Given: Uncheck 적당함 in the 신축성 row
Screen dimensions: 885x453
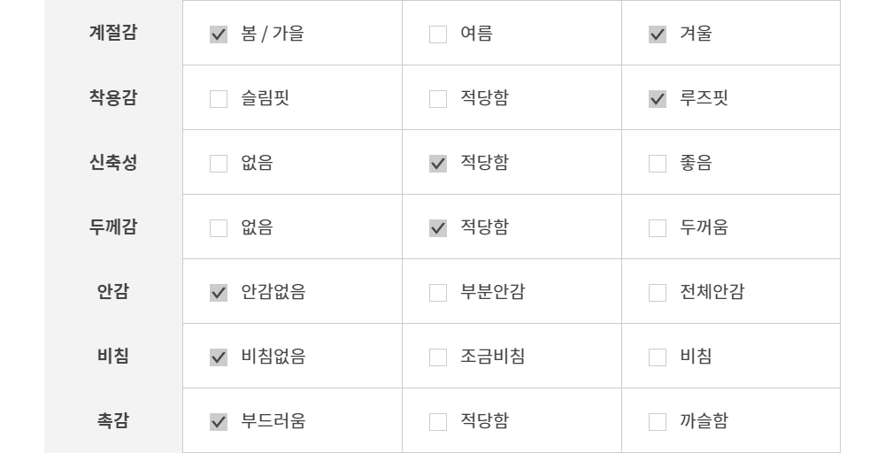Looking at the screenshot, I should pyautogui.click(x=438, y=165).
